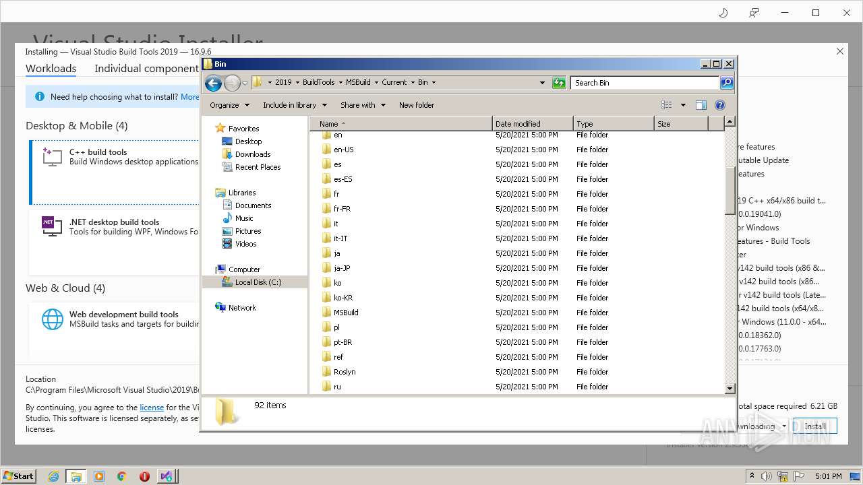Viewport: 863px width, 485px height.
Task: Sort by the Size column header
Action: 681,124
